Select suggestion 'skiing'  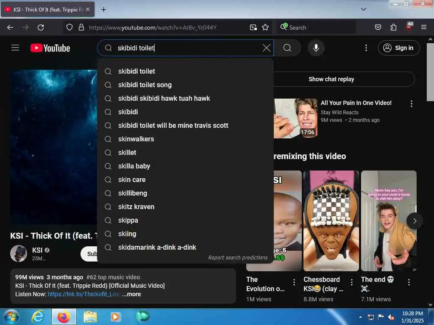(186, 234)
